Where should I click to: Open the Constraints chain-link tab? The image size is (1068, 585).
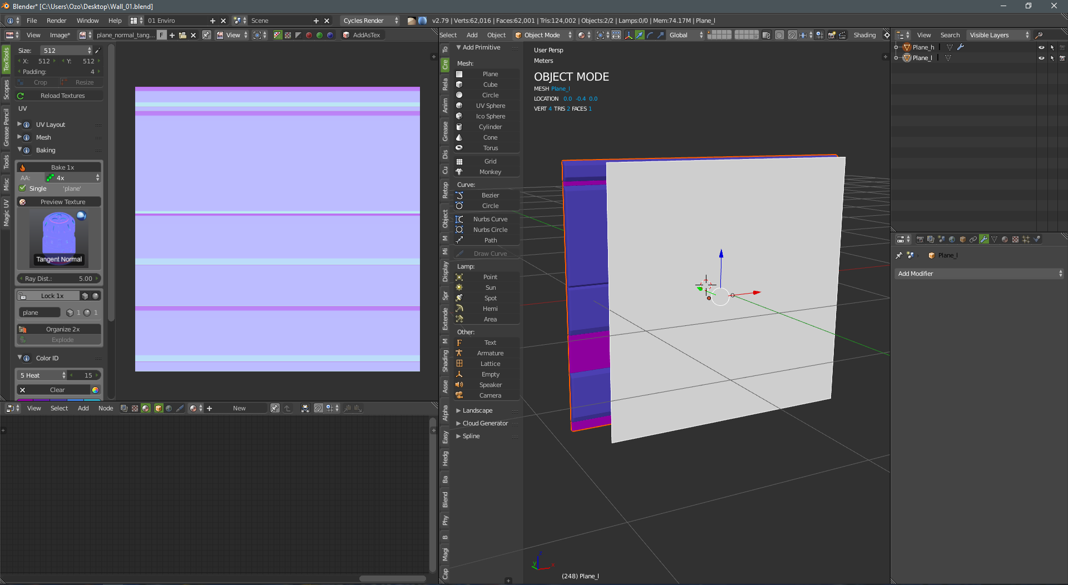click(x=973, y=240)
